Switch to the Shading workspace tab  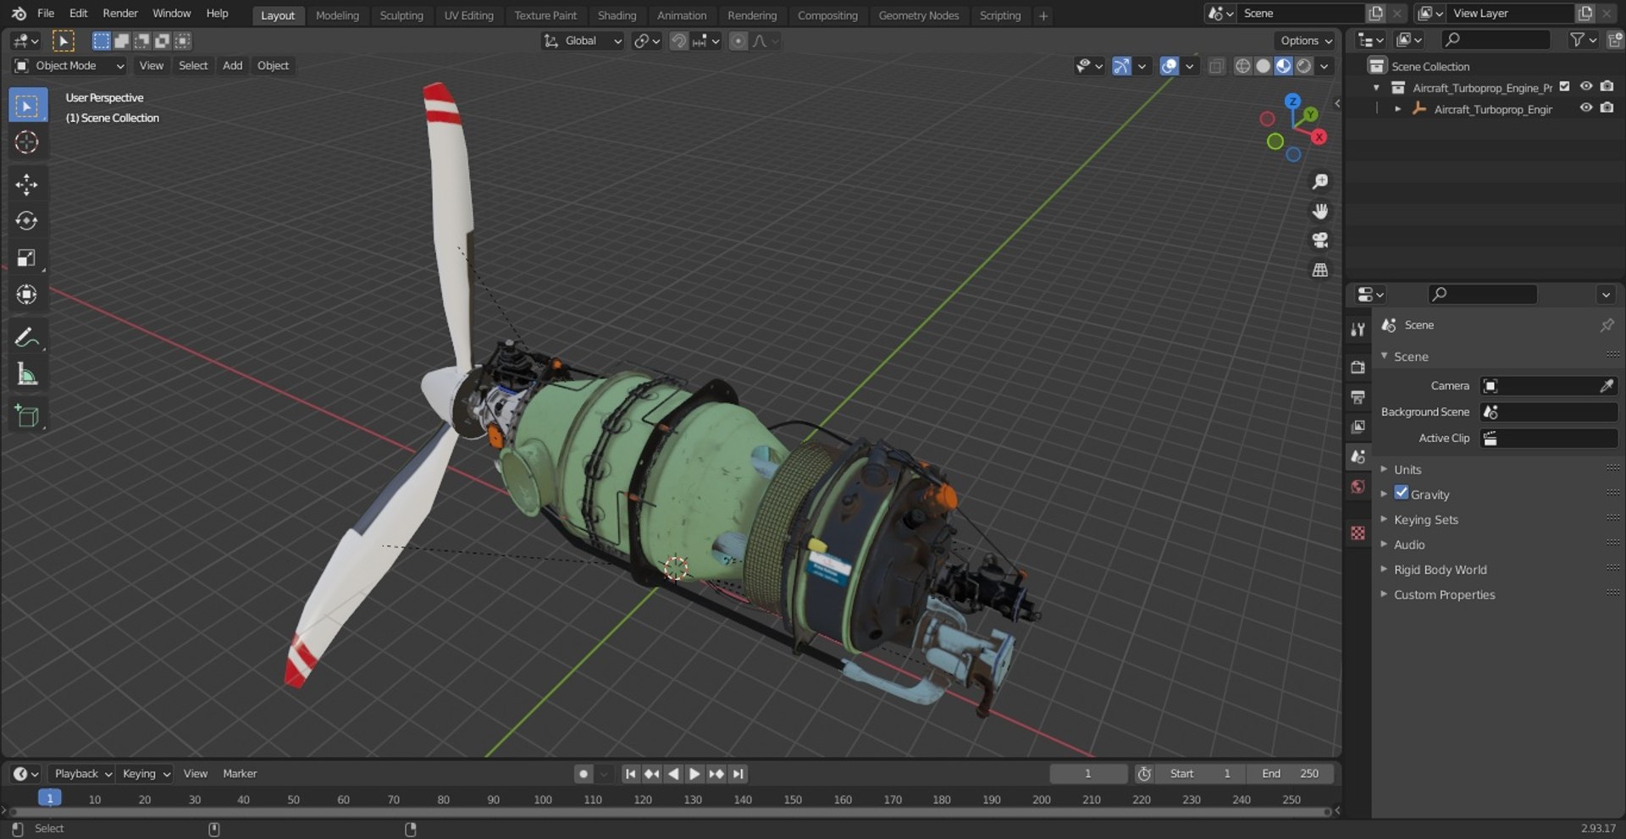(617, 15)
